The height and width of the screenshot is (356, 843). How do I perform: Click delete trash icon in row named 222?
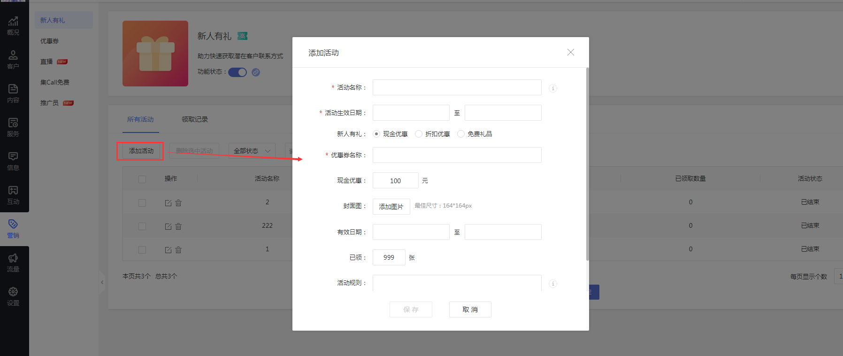click(178, 226)
